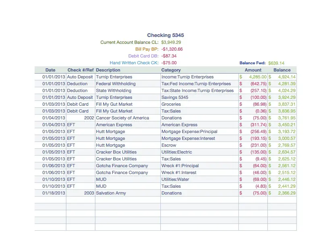Click the Salvation Army description cell
The height and width of the screenshot is (246, 319).
click(x=111, y=193)
